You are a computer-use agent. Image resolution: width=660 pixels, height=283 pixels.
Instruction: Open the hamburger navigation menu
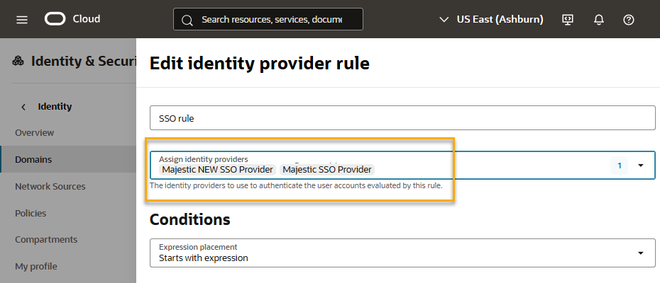coord(22,20)
